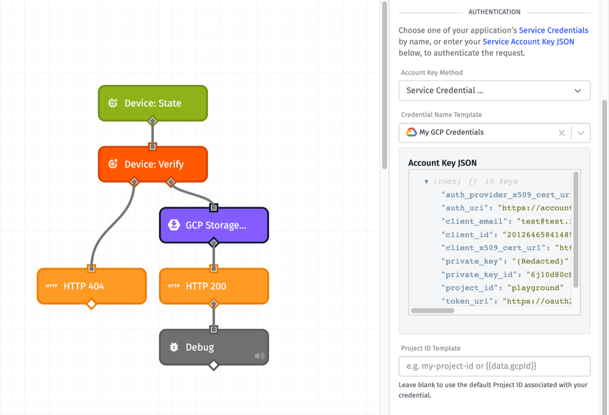Click the "private_key_id" key row
Screen dimensions: 609x415
click(506, 275)
